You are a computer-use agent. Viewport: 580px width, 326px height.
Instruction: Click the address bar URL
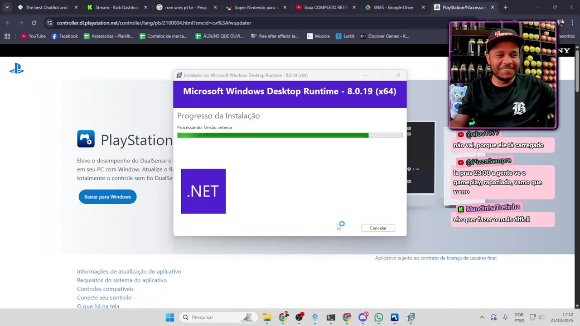(x=154, y=23)
